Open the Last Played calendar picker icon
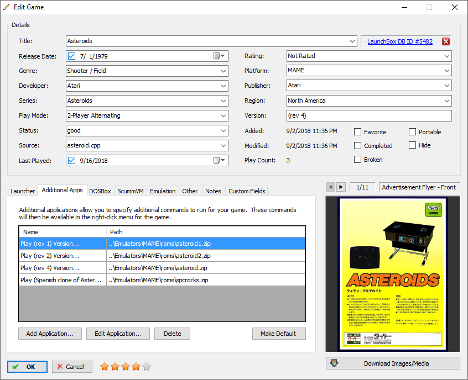The width and height of the screenshot is (468, 380). pos(219,160)
